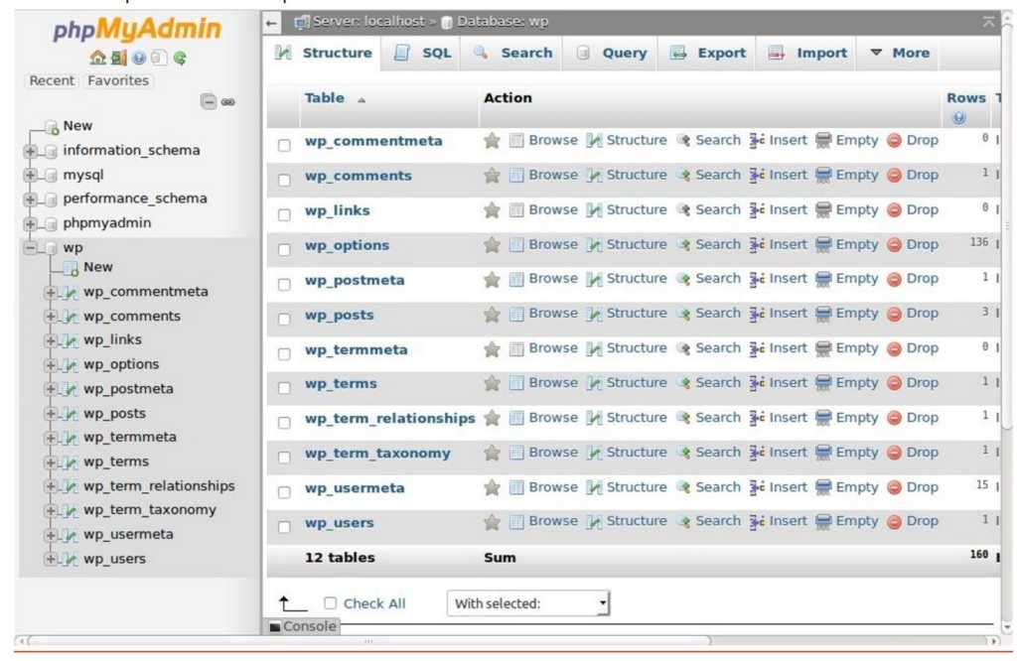Screen dimensions: 1017x661
Task: Open the Console bar
Action: click(x=304, y=626)
